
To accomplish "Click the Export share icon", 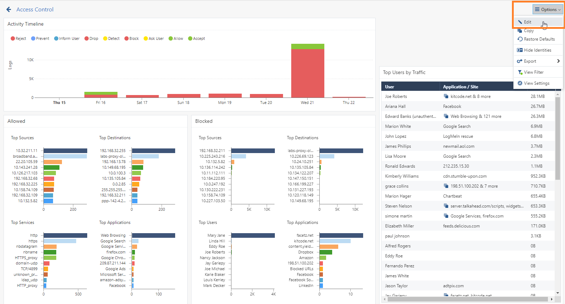I will pyautogui.click(x=520, y=61).
